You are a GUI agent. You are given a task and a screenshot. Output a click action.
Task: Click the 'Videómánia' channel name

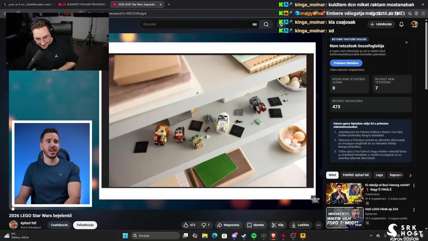[x=372, y=194]
